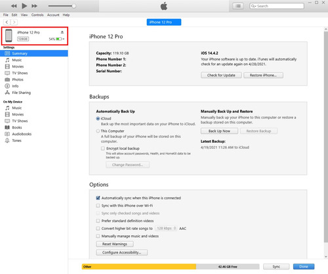
Task: Click the Latest Backup date text
Action: click(x=225, y=147)
